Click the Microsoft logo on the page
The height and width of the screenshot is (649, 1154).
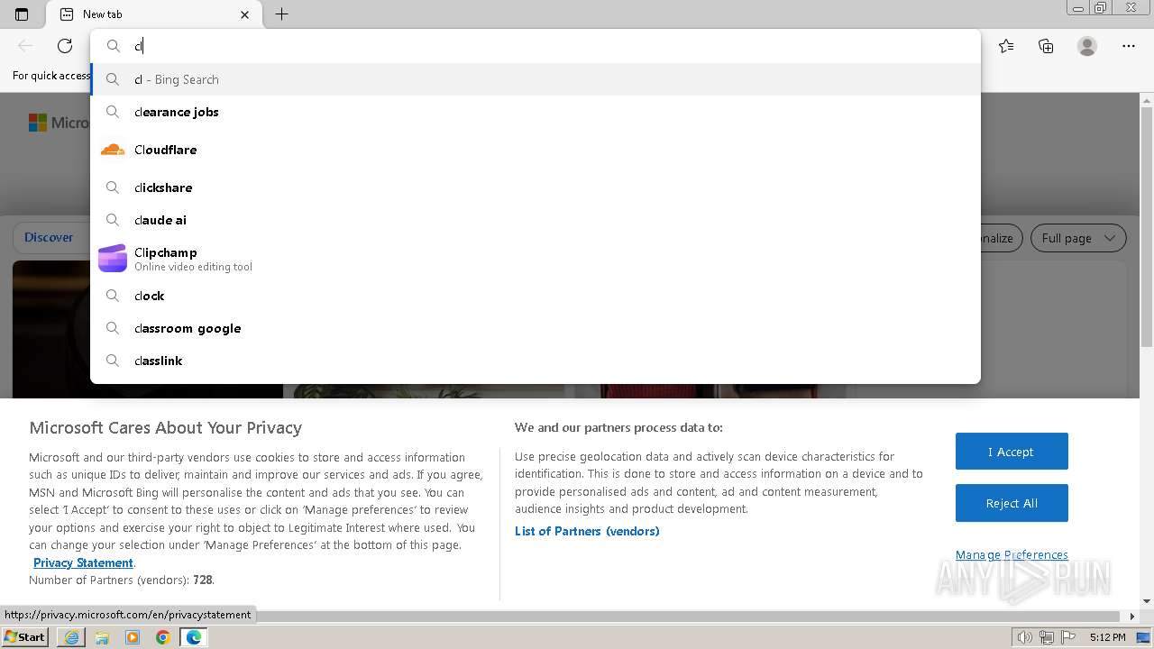pos(37,123)
